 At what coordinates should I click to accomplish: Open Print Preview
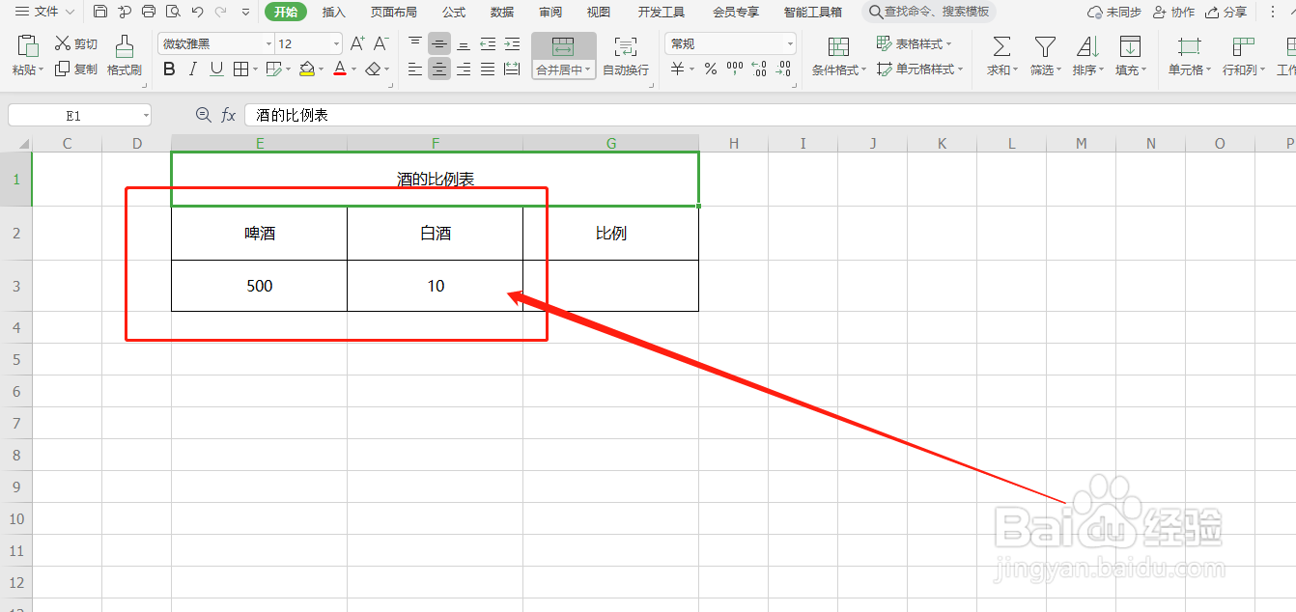tap(173, 12)
